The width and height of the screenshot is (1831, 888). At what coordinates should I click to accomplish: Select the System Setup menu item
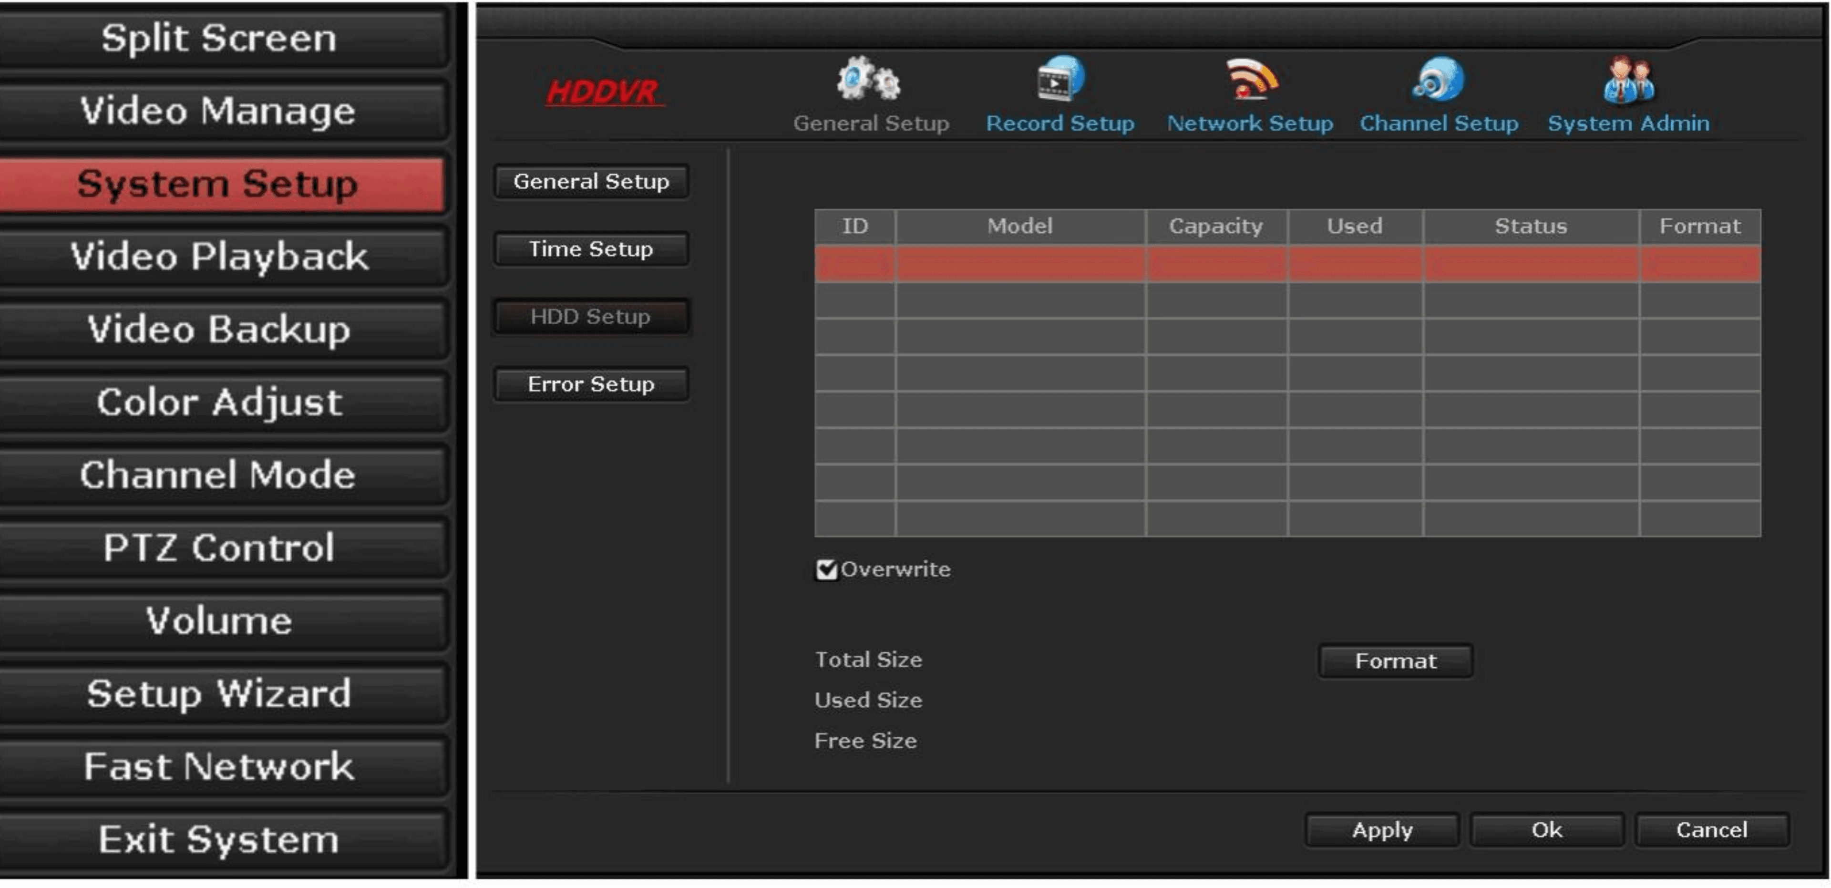click(x=220, y=184)
